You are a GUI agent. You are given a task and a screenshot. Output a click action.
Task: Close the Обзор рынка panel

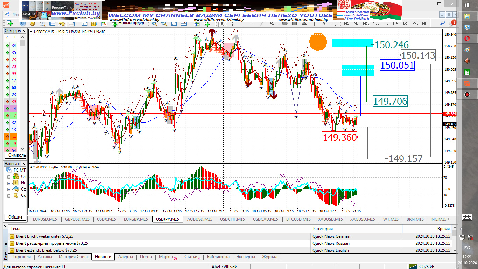tap(23, 30)
